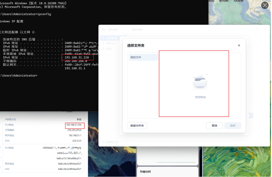Image resolution: width=272 pixels, height=177 pixels.
Task: Select 同步任务 in the sync app sidebar
Action: click(x=111, y=38)
